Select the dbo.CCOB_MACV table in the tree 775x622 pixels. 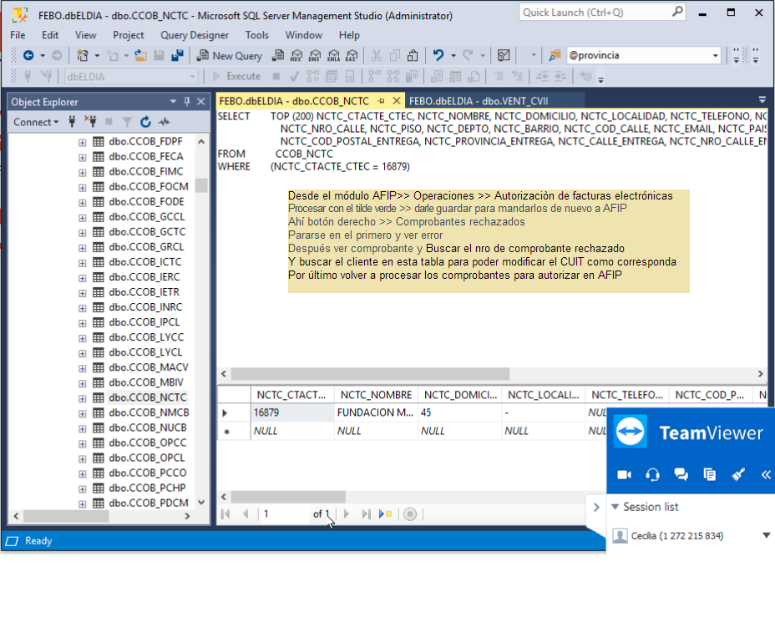[148, 367]
